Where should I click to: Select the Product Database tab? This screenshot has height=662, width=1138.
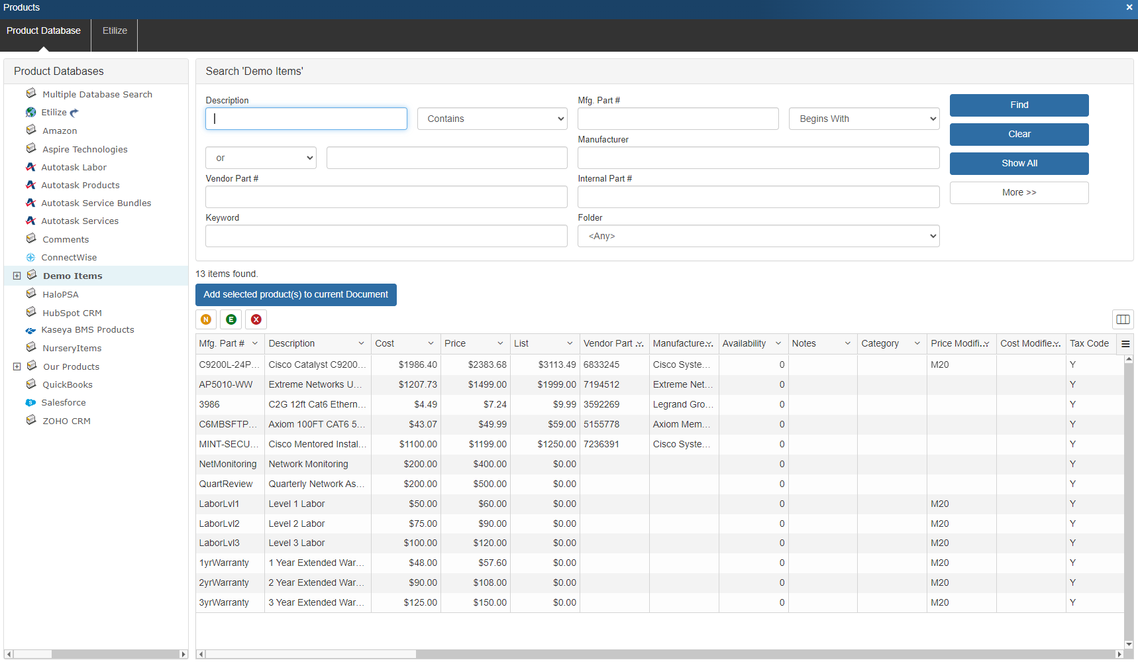(44, 31)
